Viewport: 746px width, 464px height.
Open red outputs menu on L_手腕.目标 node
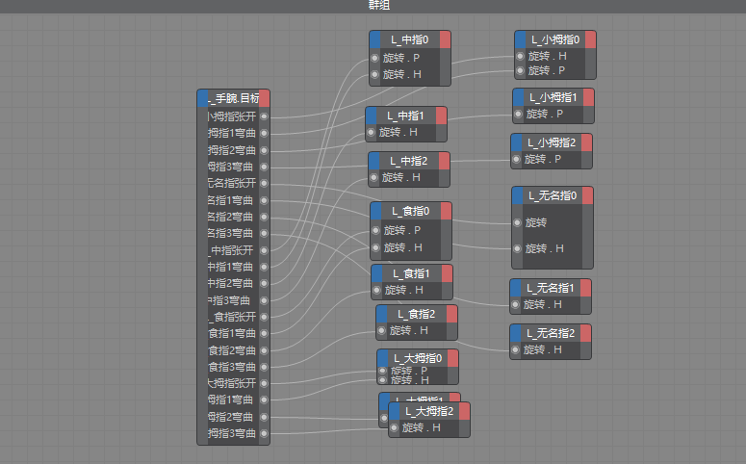(x=264, y=98)
